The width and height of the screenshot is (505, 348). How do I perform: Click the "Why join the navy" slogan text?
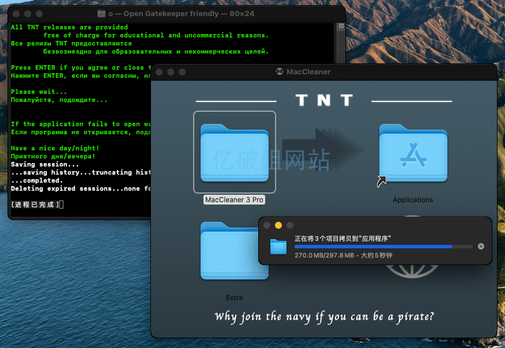[324, 316]
